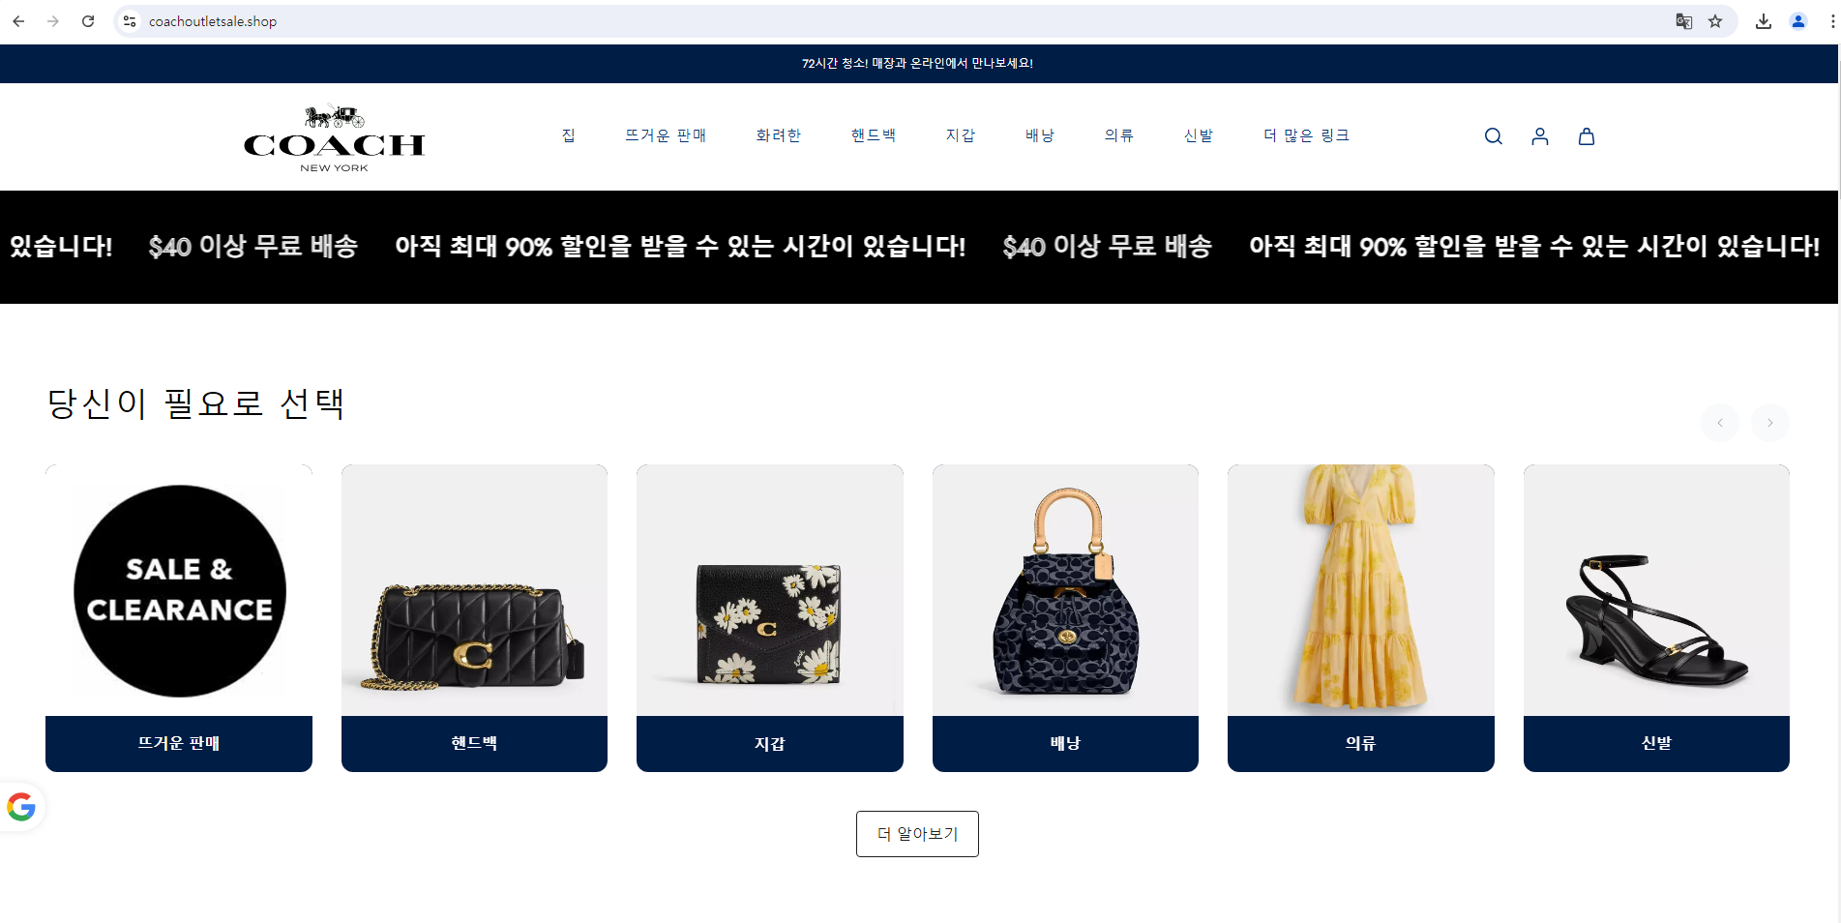Go back with the carousel left chevron
The width and height of the screenshot is (1841, 923).
click(1719, 423)
